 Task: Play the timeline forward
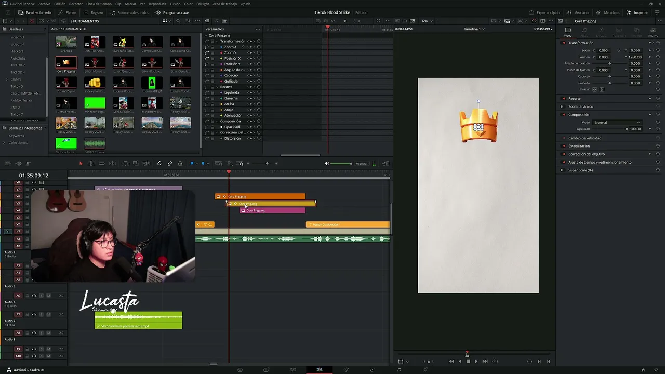(x=476, y=362)
